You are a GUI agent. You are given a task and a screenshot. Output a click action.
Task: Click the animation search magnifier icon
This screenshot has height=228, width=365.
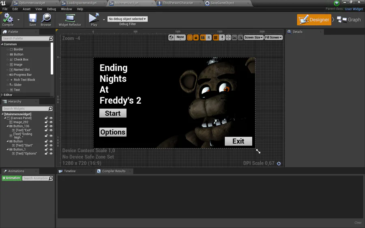(51, 178)
